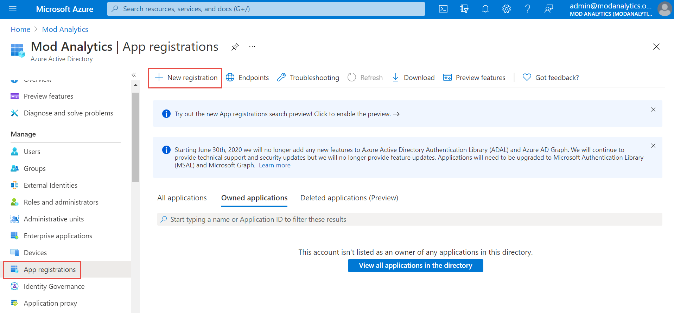Open the account avatar menu
Screen dimensions: 674x313
click(x=665, y=9)
